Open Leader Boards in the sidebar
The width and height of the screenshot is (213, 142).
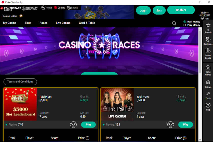pos(208,53)
